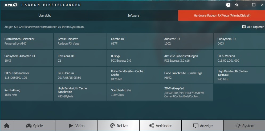Click the ReLive swirl icon
The height and width of the screenshot is (131, 265).
112,126
